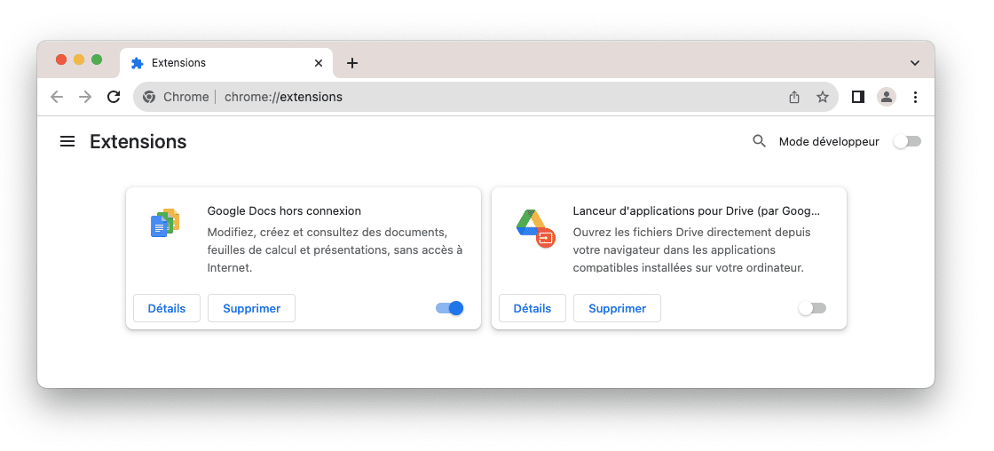The width and height of the screenshot is (994, 451).
Task: Click the Google Docs hors connexion icon
Action: coord(165,224)
